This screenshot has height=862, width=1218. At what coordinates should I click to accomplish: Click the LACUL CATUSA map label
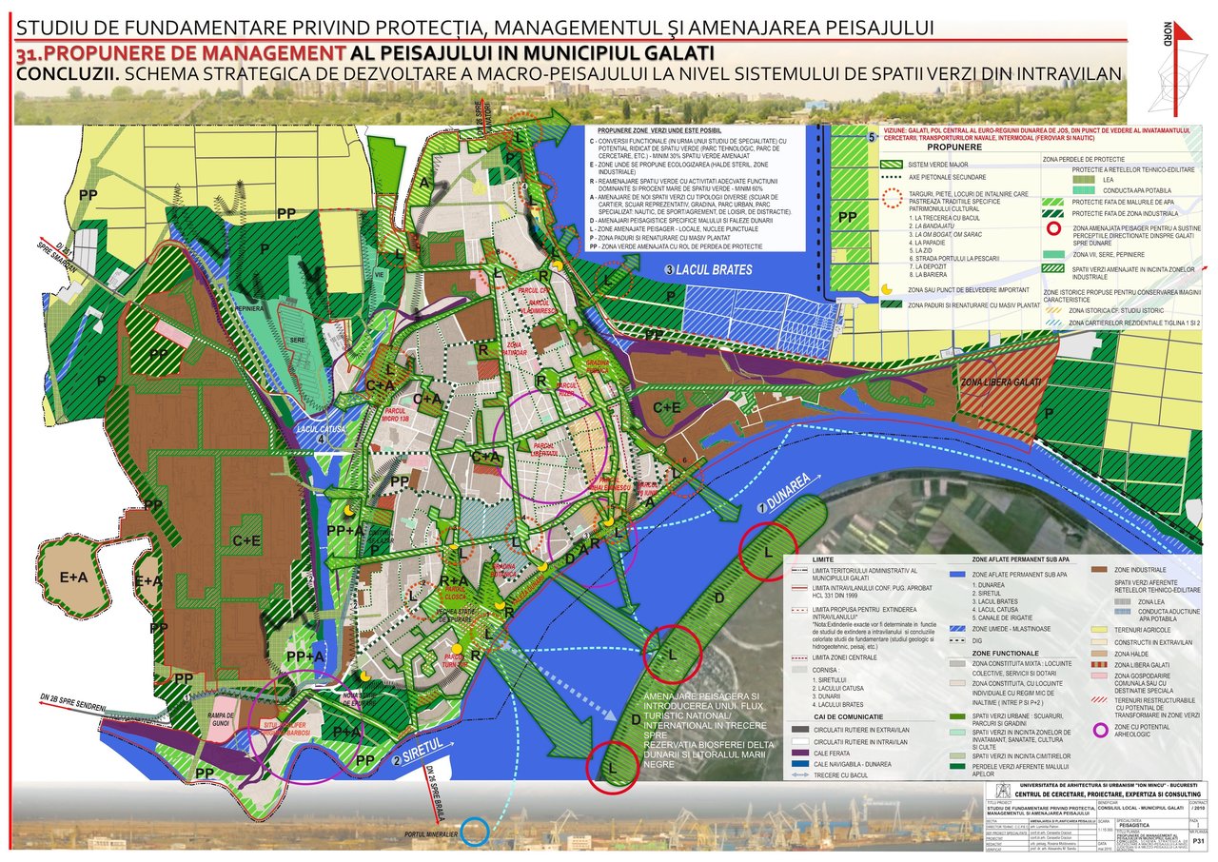[x=322, y=430]
